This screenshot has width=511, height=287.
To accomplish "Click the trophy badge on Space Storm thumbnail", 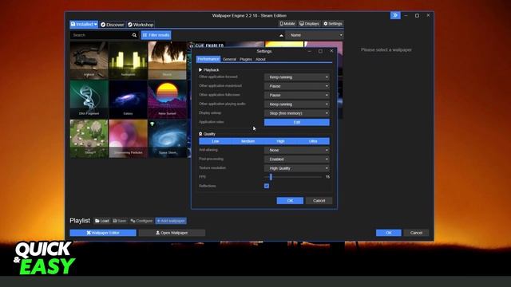I will (152, 124).
